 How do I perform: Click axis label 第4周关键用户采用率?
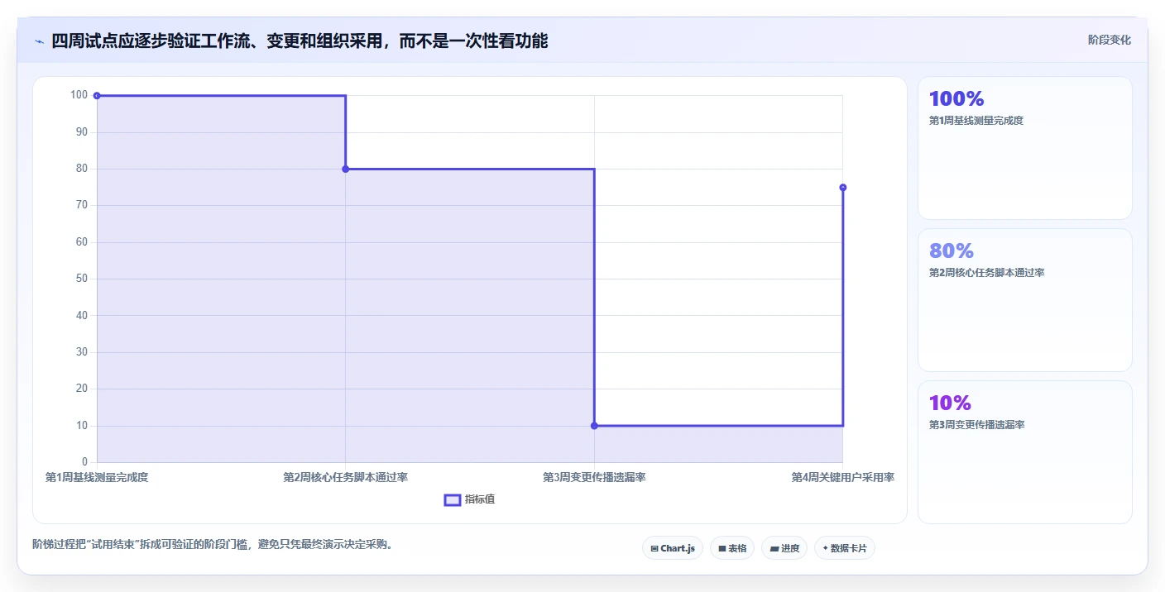tap(842, 478)
